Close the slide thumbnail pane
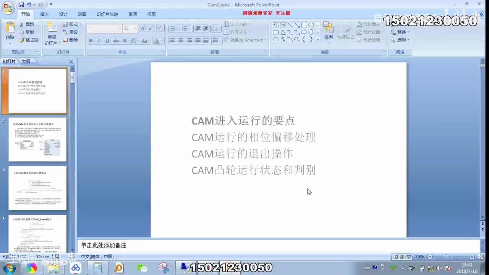This screenshot has height=275, width=489. [x=71, y=61]
